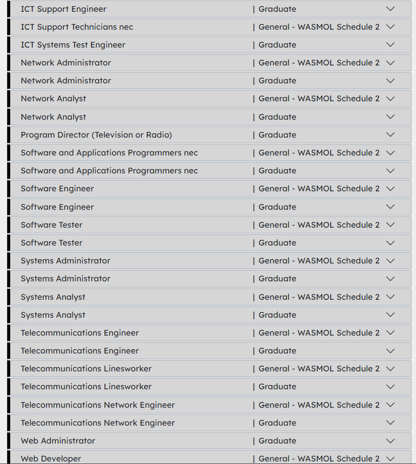Expand Telecommunications Linesworker Graduate chevron
Screen dimensions: 416x464
pos(390,387)
